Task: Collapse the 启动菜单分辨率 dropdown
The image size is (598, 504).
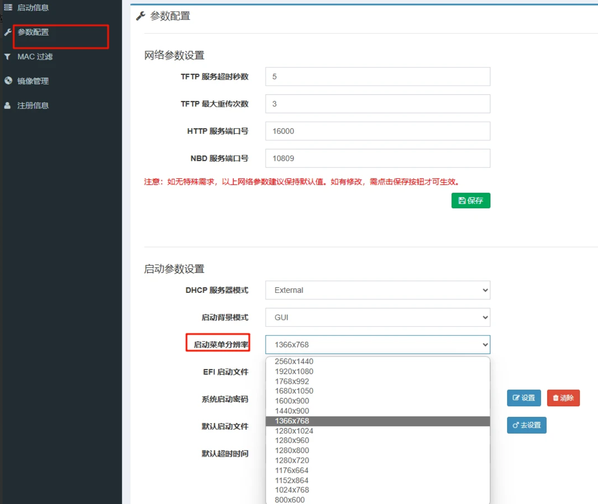Action: tap(378, 345)
